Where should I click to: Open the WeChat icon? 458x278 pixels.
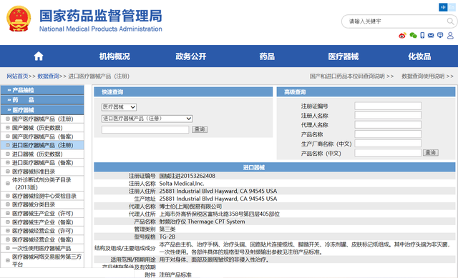[x=413, y=36]
